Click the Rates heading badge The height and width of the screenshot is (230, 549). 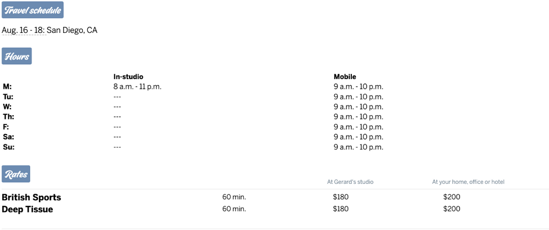click(x=15, y=174)
